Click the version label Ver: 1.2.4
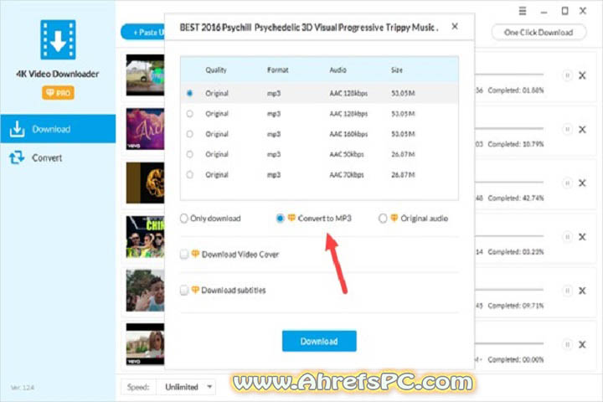The width and height of the screenshot is (603, 402). [23, 388]
